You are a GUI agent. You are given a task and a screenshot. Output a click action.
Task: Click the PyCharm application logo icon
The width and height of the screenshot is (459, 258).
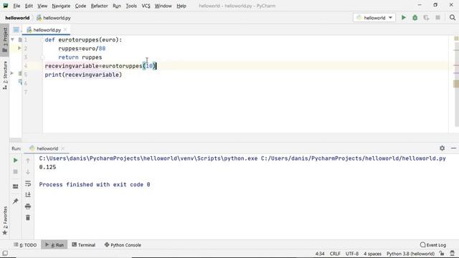click(x=6, y=6)
